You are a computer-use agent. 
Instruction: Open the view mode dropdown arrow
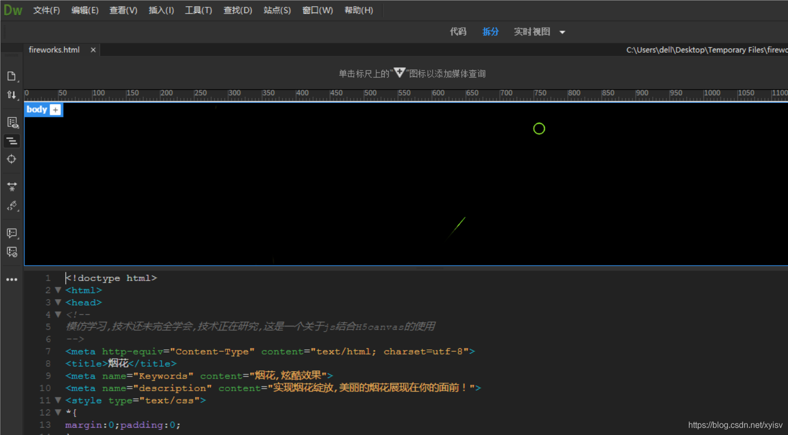[562, 32]
